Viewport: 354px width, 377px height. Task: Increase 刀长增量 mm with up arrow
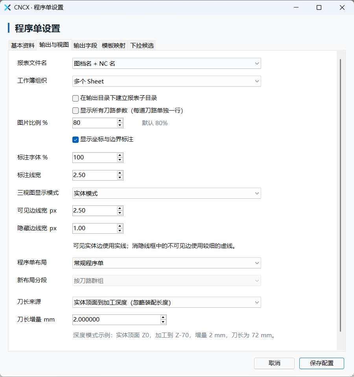pos(163,317)
